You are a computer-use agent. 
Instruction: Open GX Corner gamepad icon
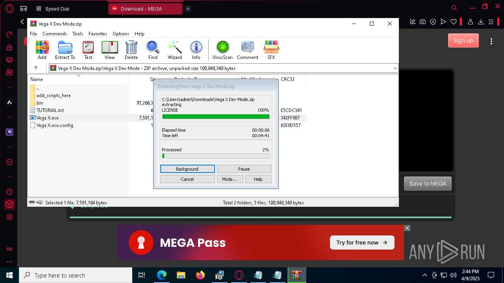pyautogui.click(x=24, y=8)
